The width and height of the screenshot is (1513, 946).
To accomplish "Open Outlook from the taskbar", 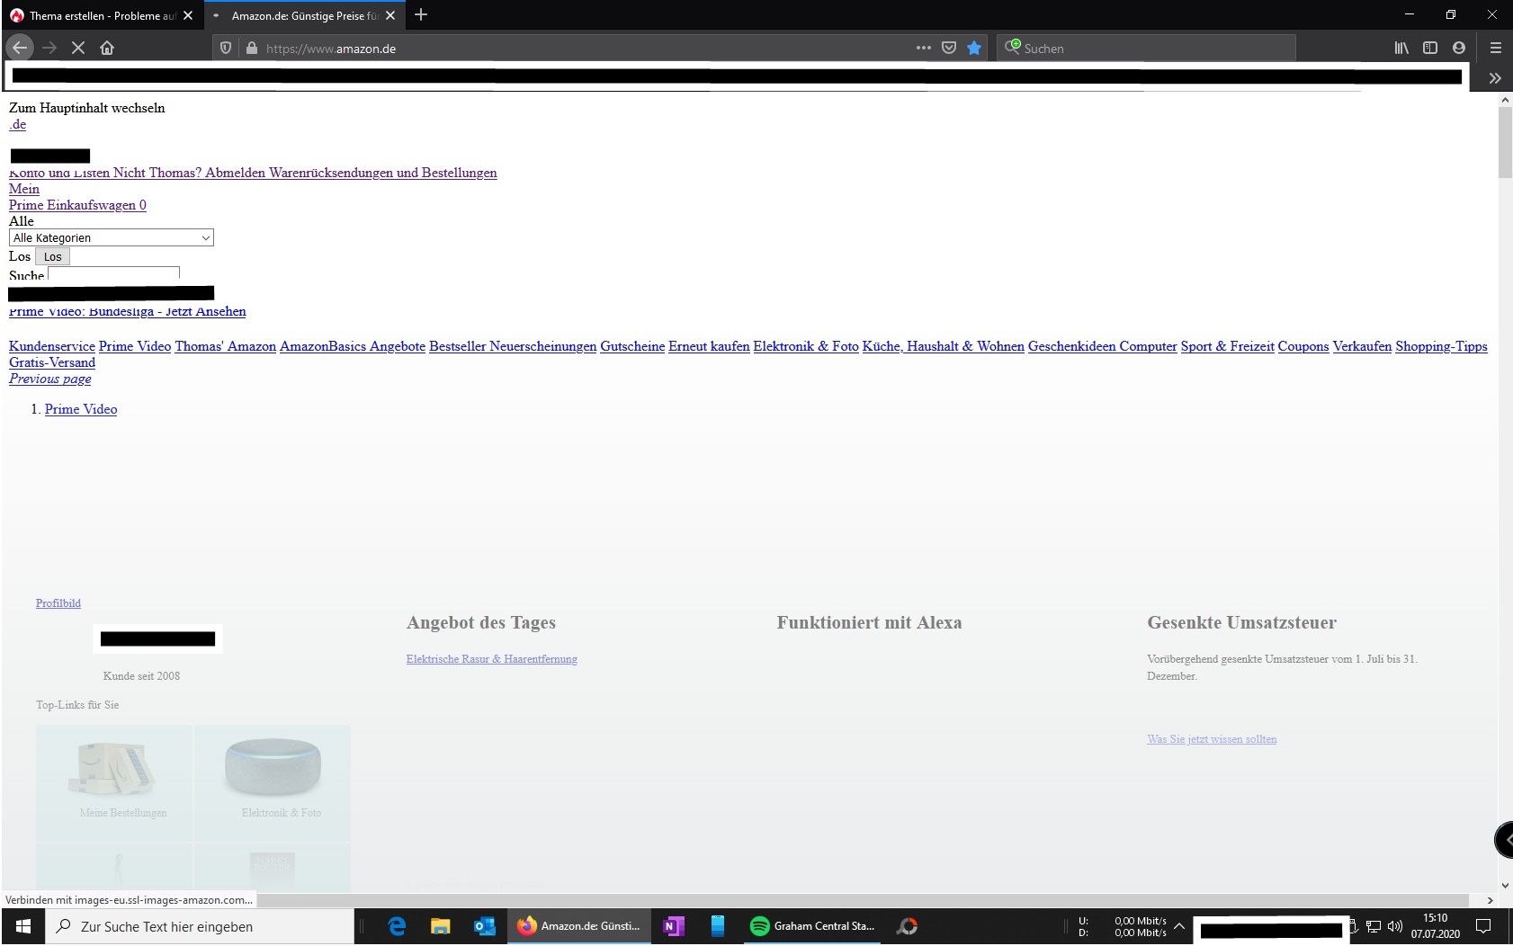I will (x=484, y=926).
